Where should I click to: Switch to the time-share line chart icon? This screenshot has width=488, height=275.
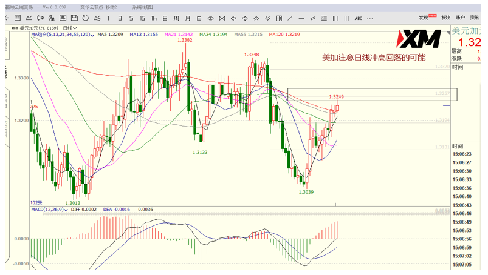29,18
